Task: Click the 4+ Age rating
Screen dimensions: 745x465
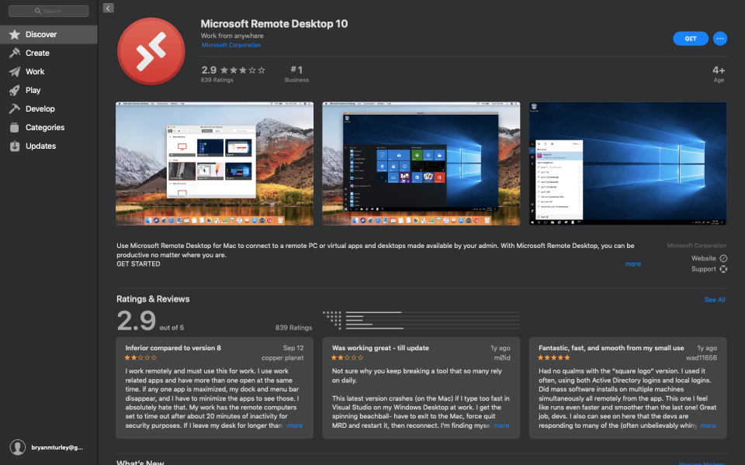Action: pos(719,74)
